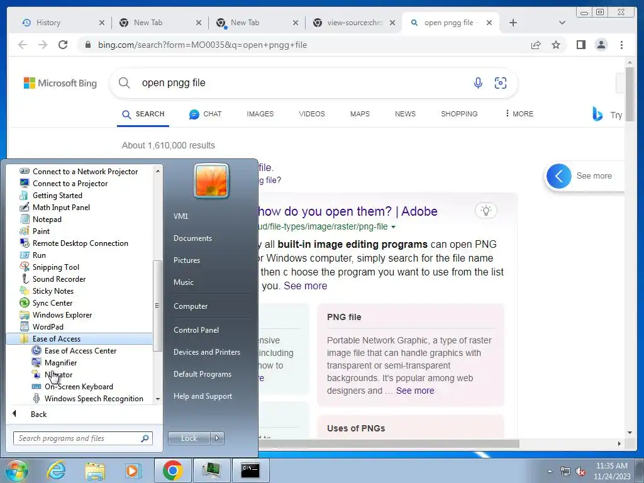644x483 pixels.
Task: Open Control Panel from Start menu
Action: point(196,330)
